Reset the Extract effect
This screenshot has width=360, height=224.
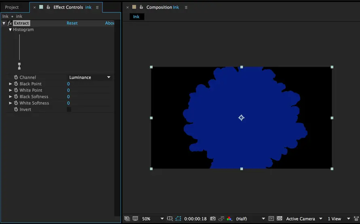(72, 23)
